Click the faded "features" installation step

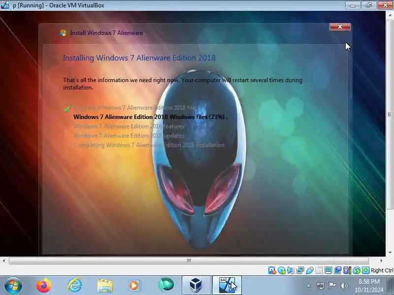129,126
